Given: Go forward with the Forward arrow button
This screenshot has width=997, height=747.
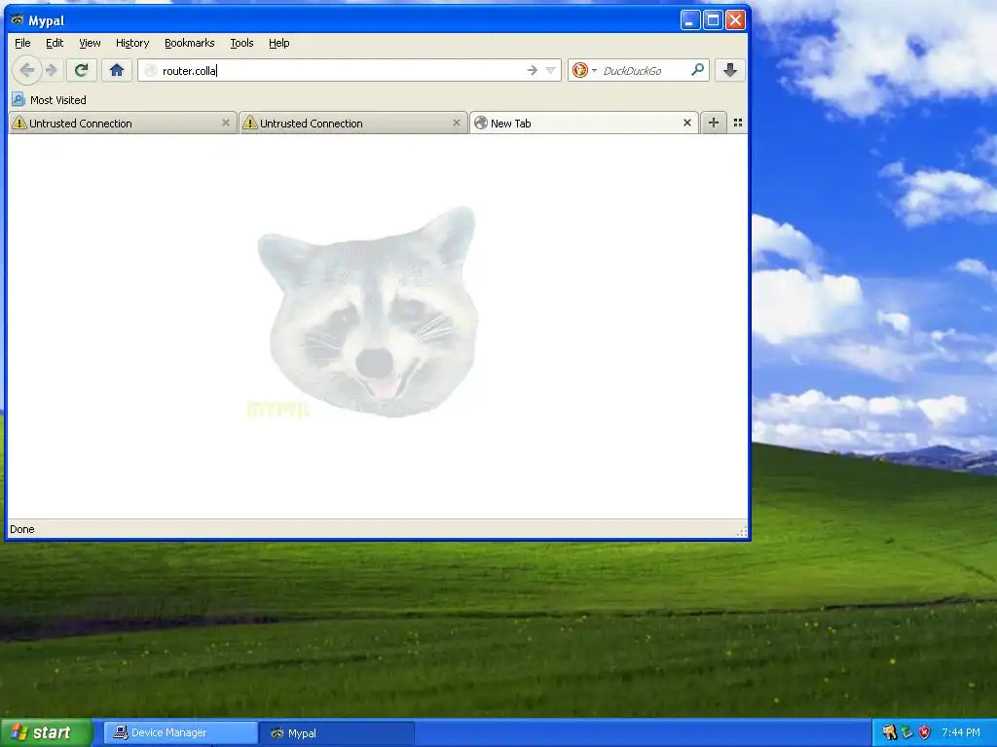Looking at the screenshot, I should tap(53, 70).
